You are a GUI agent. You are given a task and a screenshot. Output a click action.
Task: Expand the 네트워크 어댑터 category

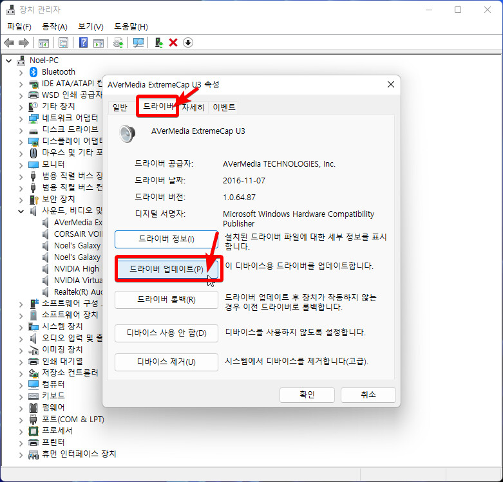coord(21,119)
